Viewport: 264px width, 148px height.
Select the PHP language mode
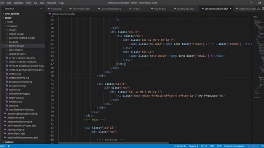point(219,146)
